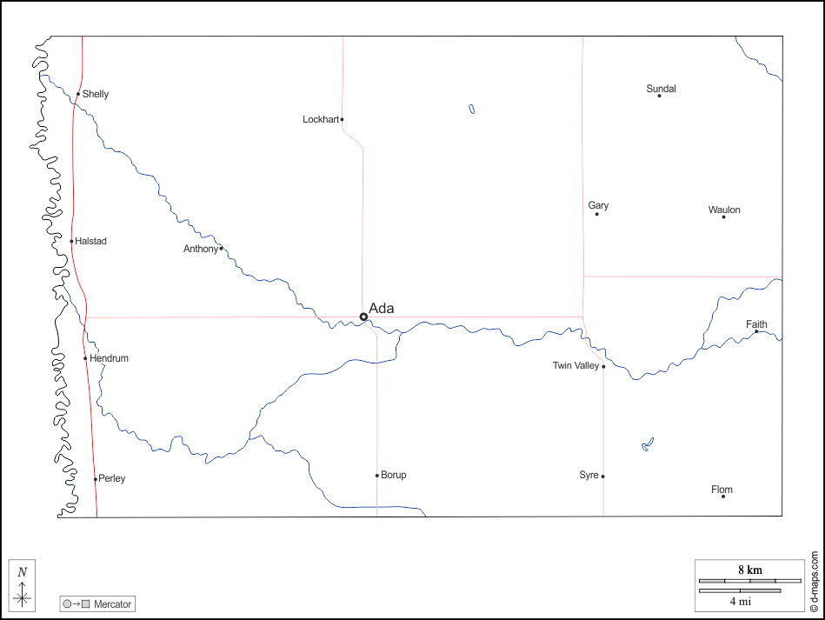Click the Halstad town label

tap(90, 241)
